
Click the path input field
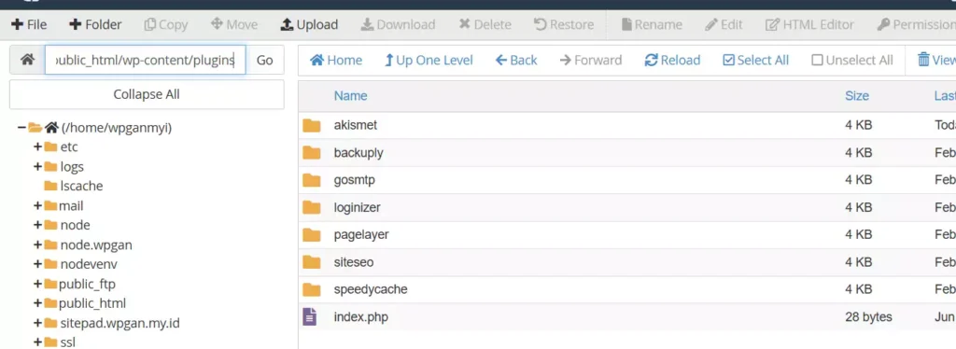tap(145, 60)
